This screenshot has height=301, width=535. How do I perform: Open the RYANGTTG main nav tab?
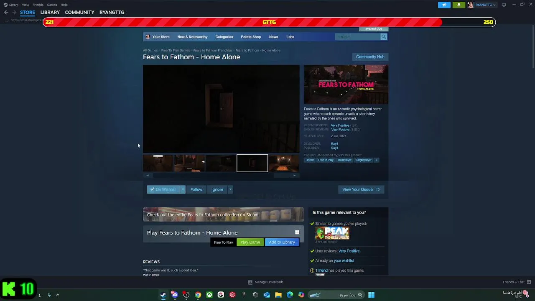coord(112,13)
